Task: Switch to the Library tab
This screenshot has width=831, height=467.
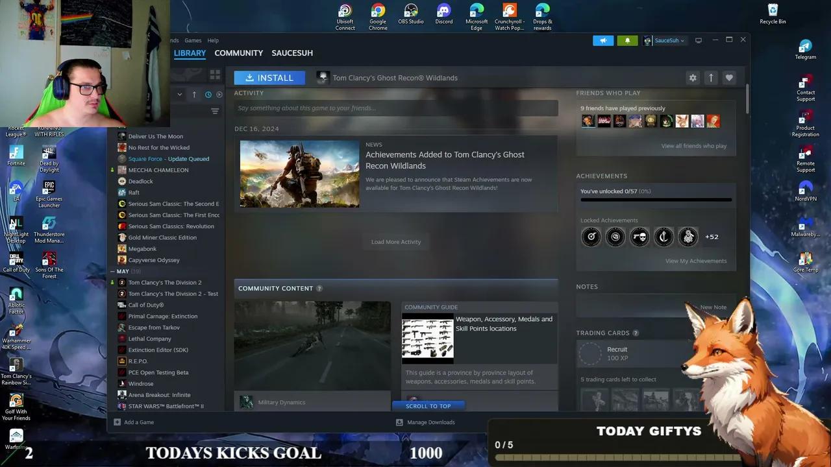Action: 190,53
